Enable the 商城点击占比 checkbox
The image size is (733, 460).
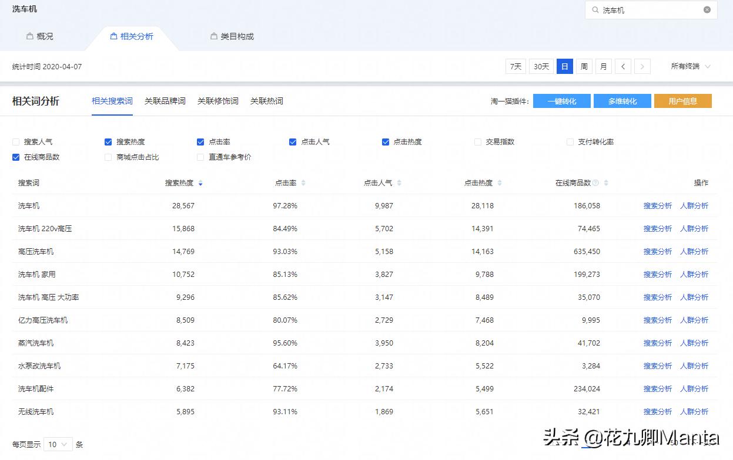tap(108, 157)
